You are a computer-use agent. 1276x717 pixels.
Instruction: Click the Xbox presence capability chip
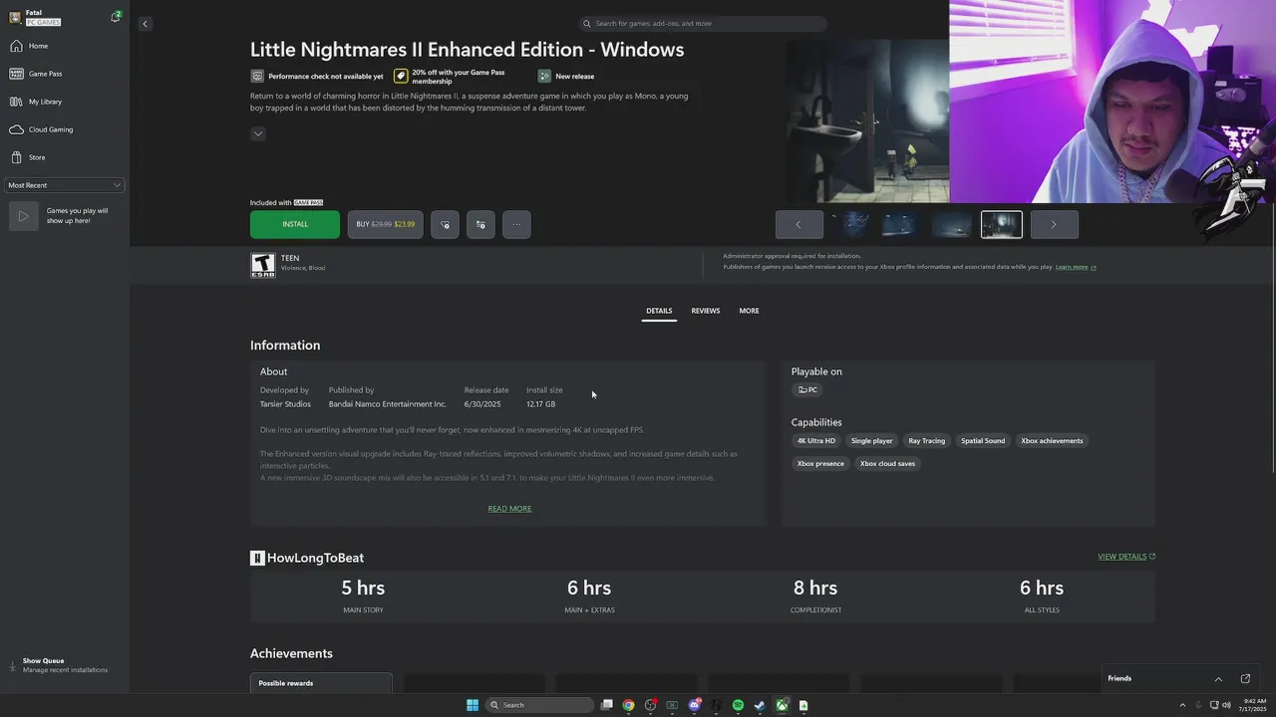[820, 464]
